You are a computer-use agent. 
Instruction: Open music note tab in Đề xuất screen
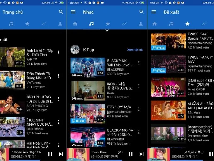171,24
